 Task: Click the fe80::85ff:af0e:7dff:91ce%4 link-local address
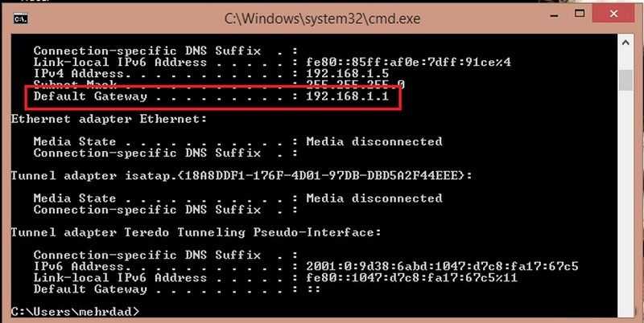point(408,63)
